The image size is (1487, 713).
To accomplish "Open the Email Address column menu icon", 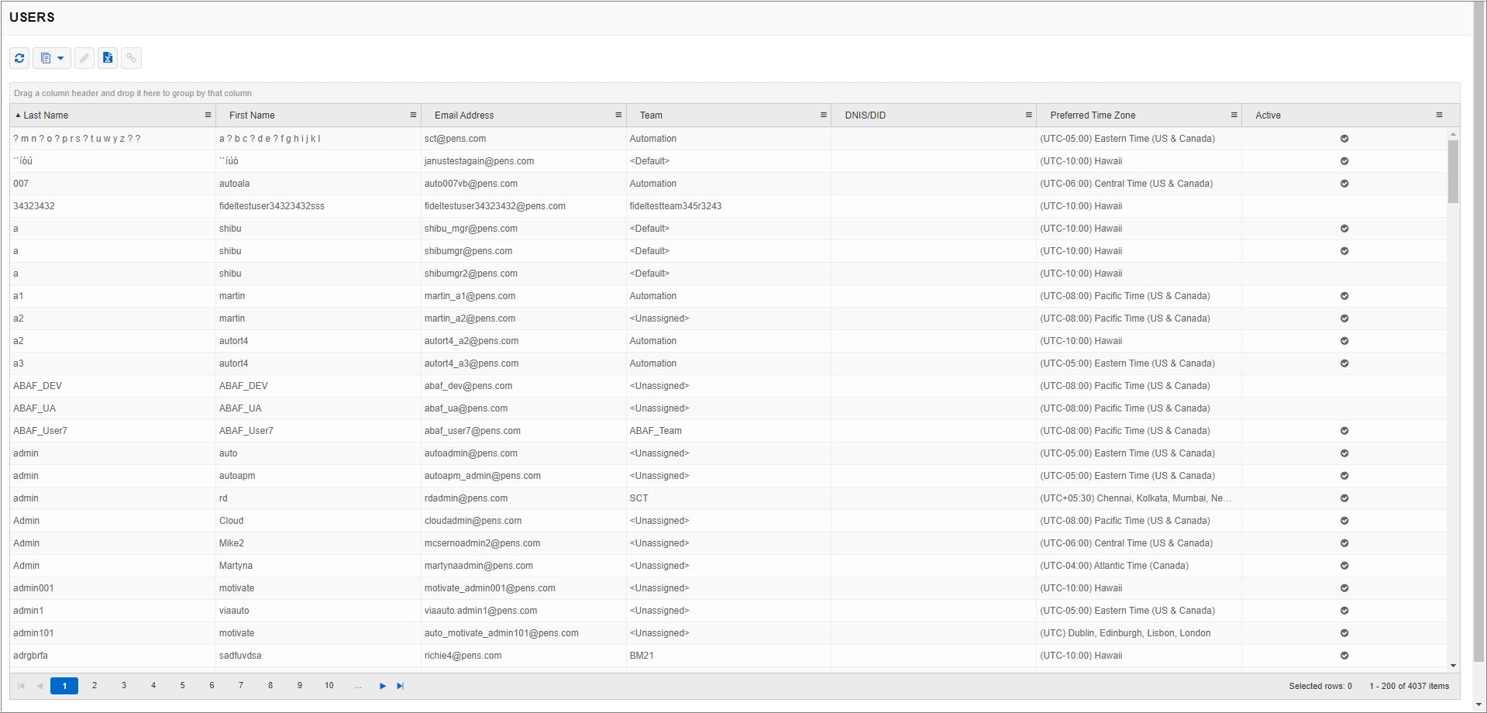I will point(618,115).
